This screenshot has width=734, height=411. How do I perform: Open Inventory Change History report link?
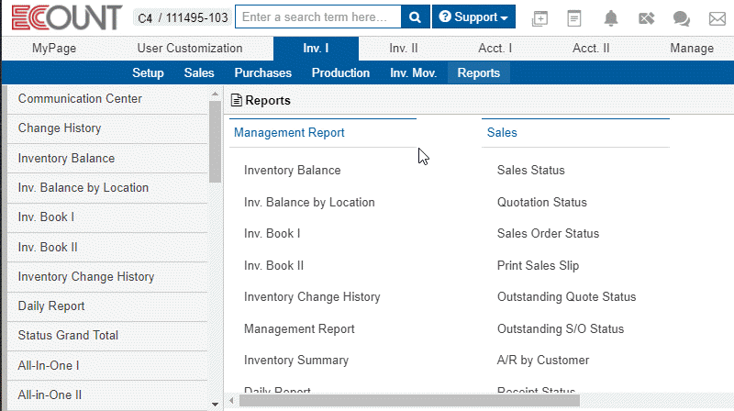312,296
